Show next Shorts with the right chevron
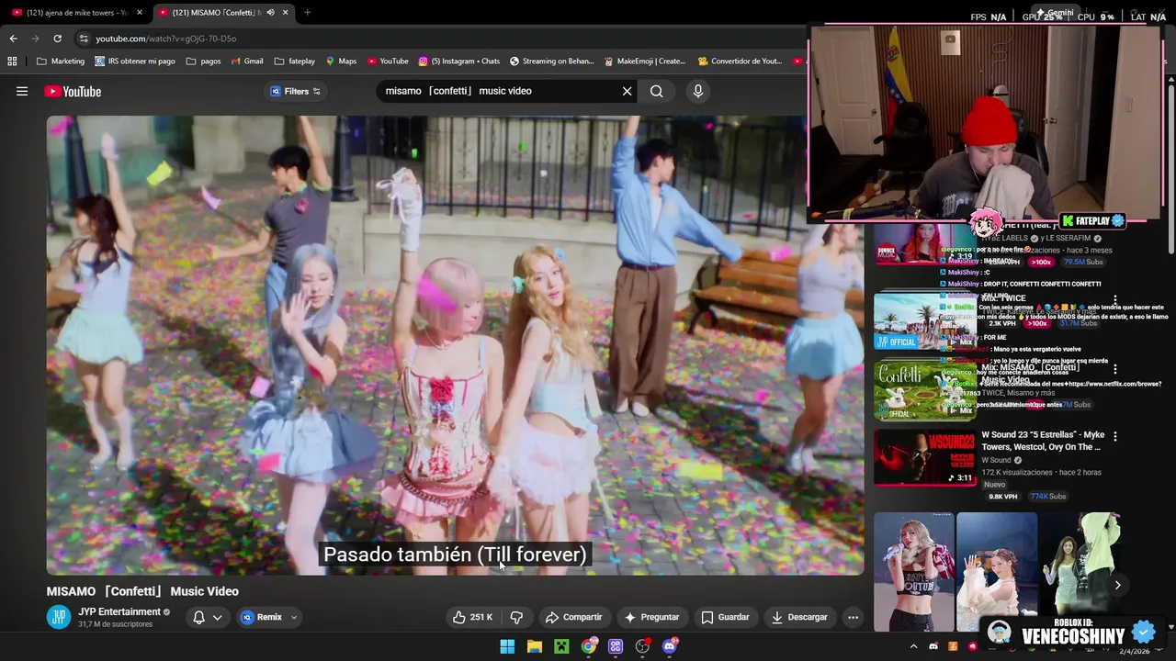 [x=1117, y=585]
